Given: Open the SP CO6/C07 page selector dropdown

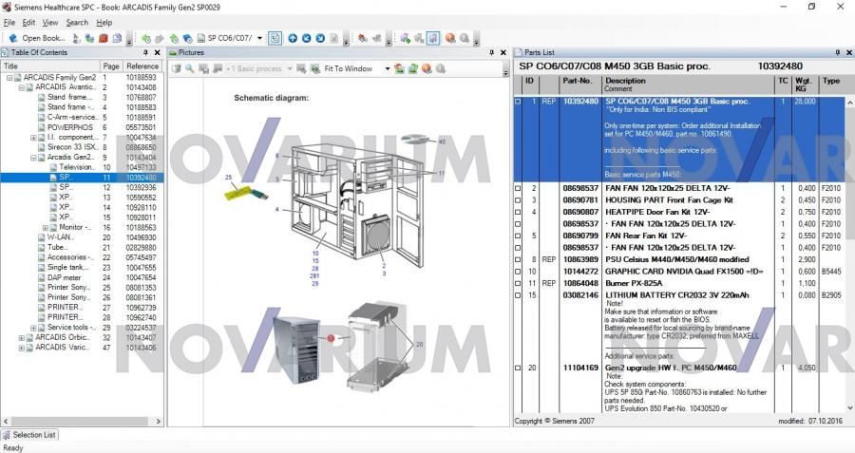Looking at the screenshot, I should click(x=259, y=38).
